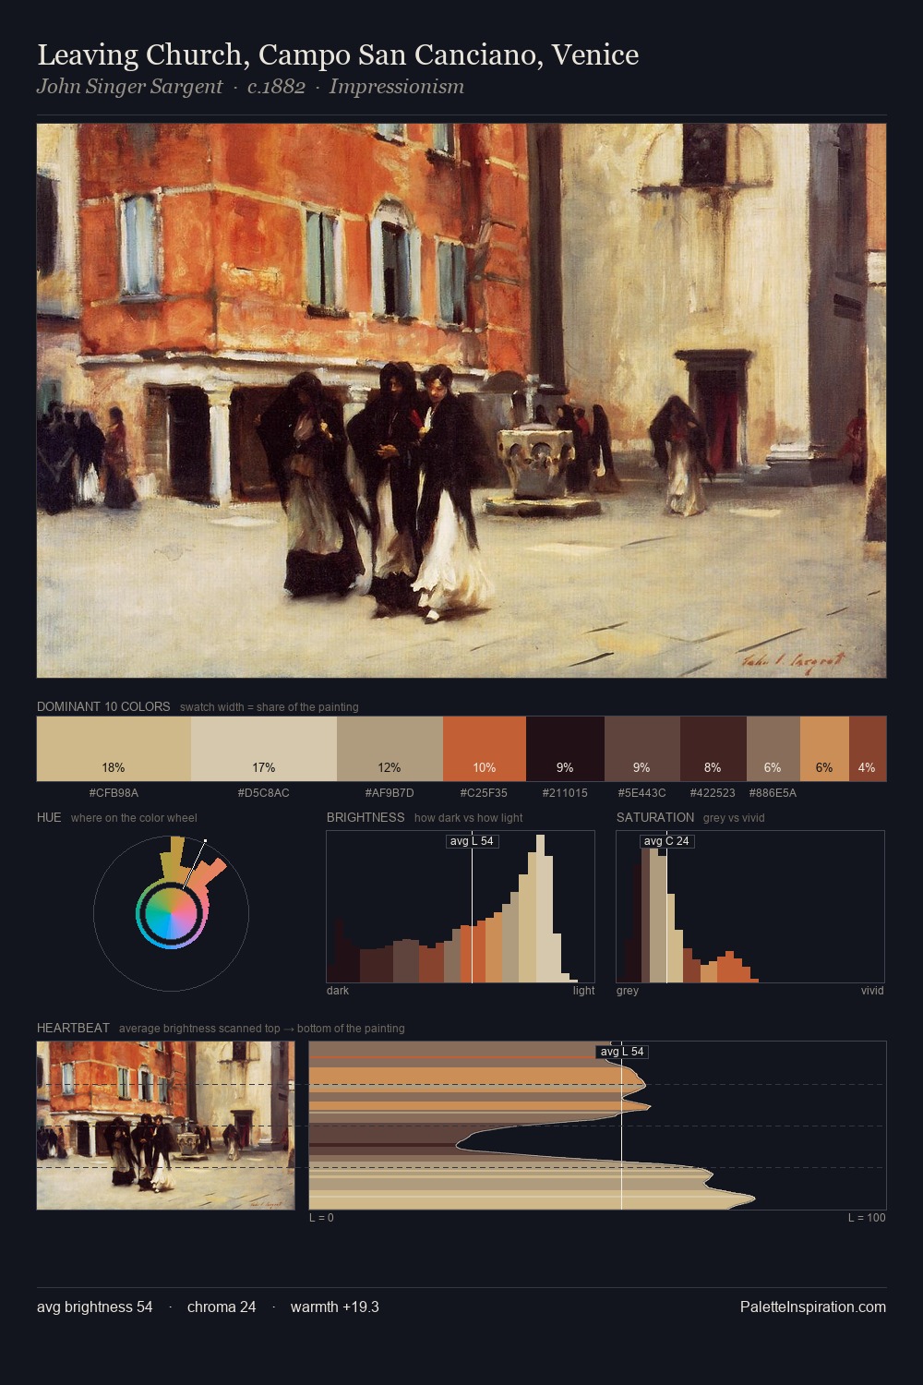The width and height of the screenshot is (923, 1385).
Task: Click the 'avg C 24' saturation label
Action: [666, 841]
